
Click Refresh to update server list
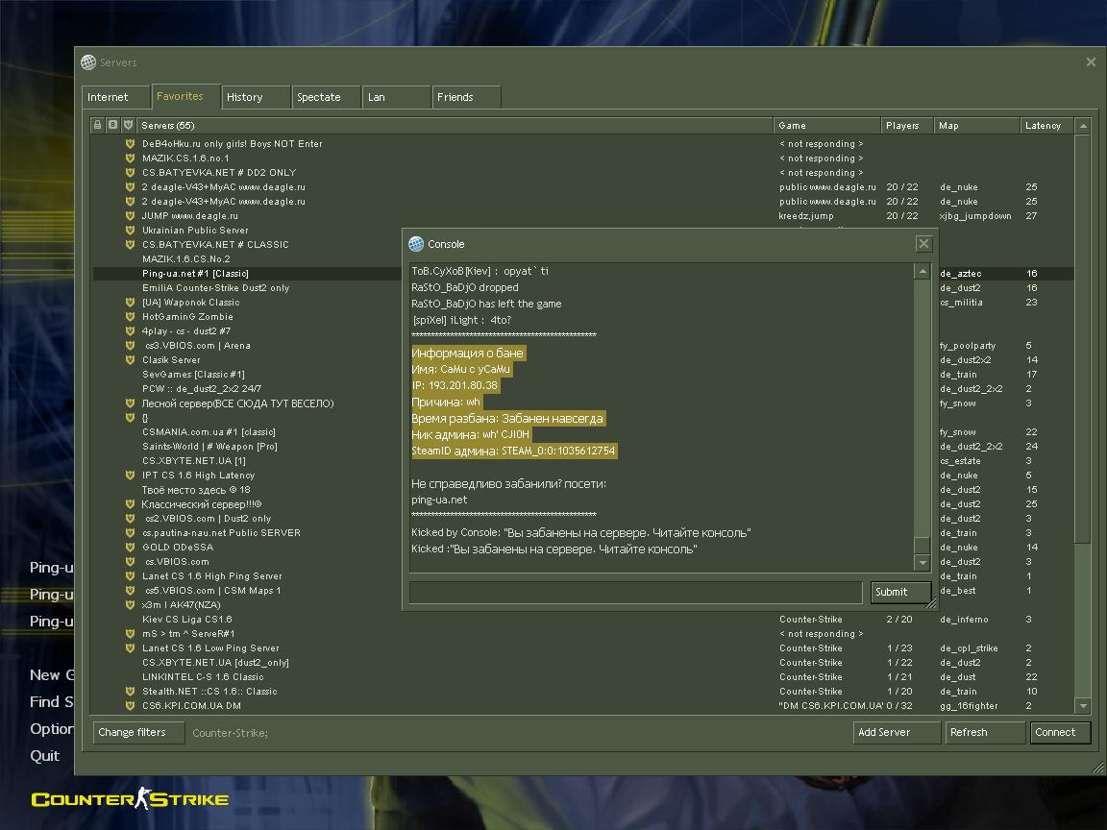coord(985,733)
